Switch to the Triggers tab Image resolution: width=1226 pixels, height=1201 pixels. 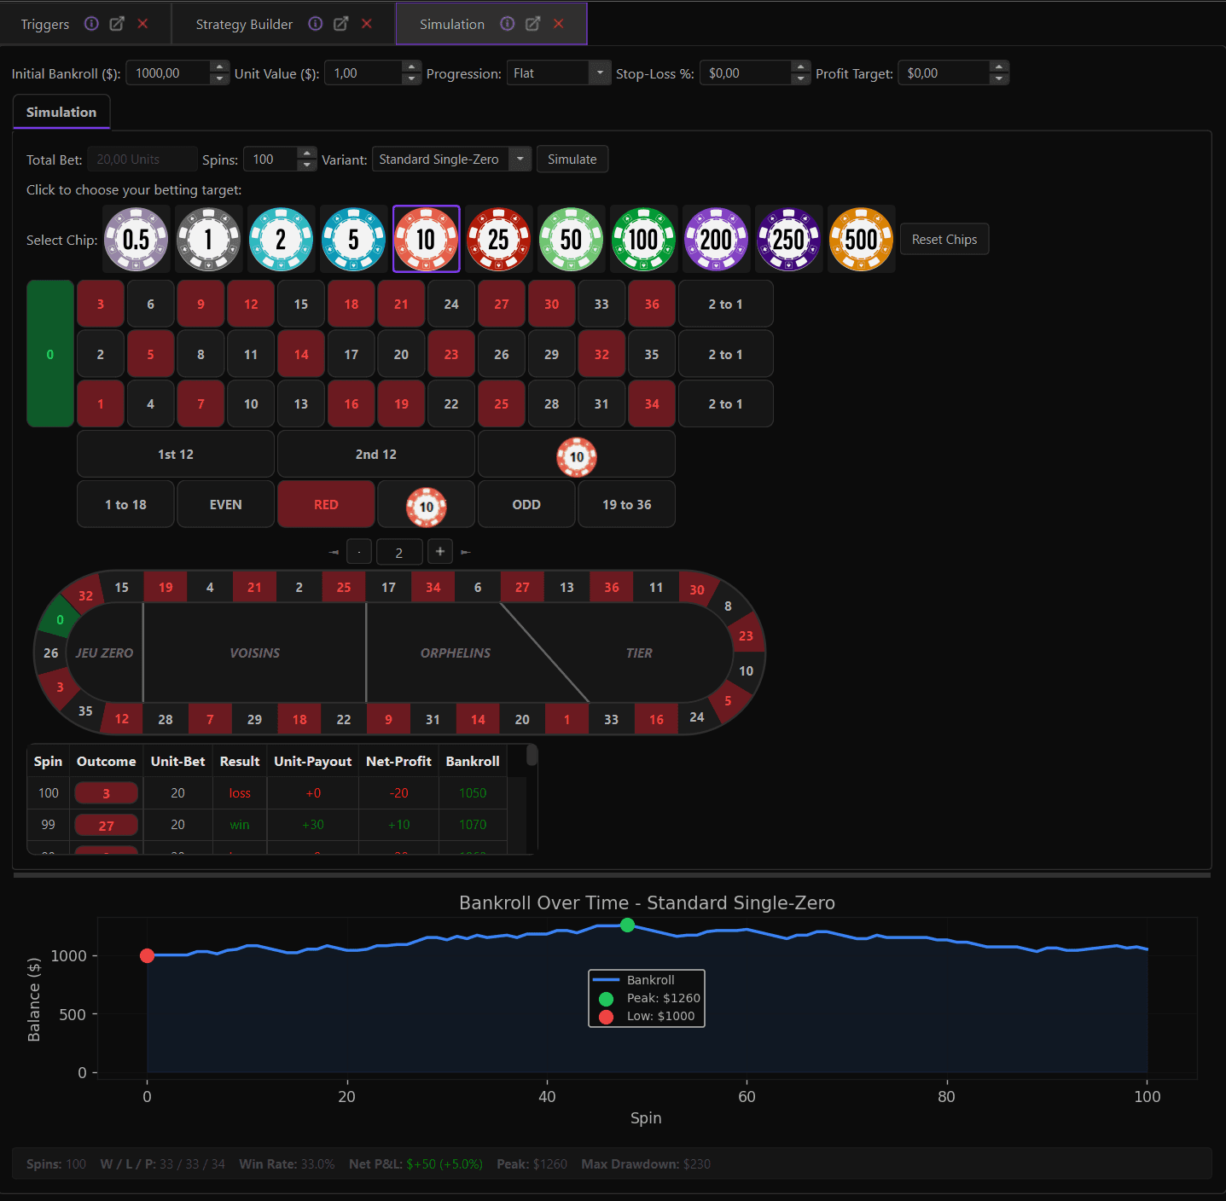45,24
